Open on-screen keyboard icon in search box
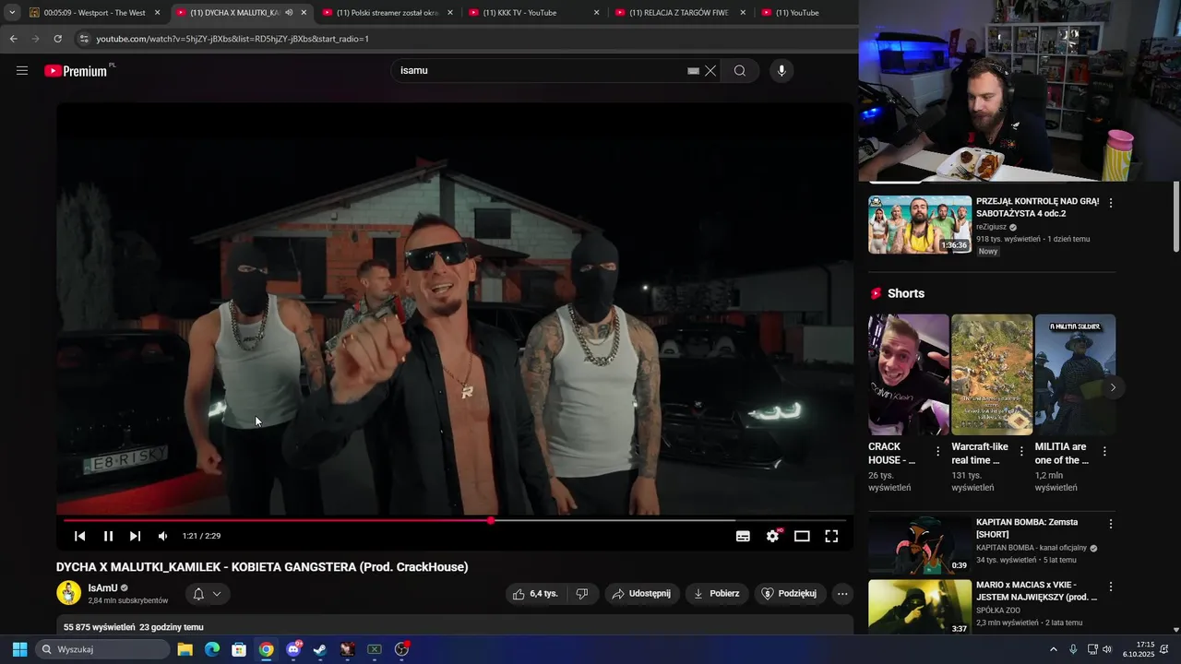Screen dimensions: 1181x664 click(x=693, y=71)
